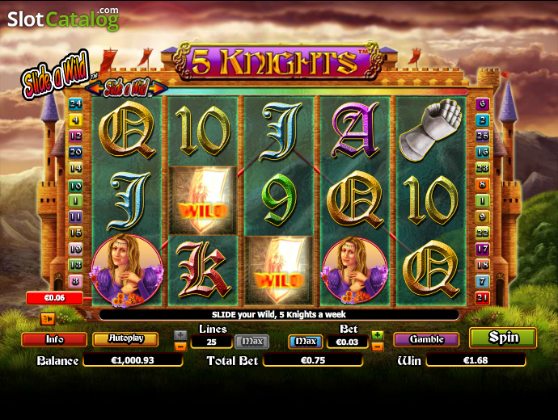Select payline 24 indicator

pos(75,103)
